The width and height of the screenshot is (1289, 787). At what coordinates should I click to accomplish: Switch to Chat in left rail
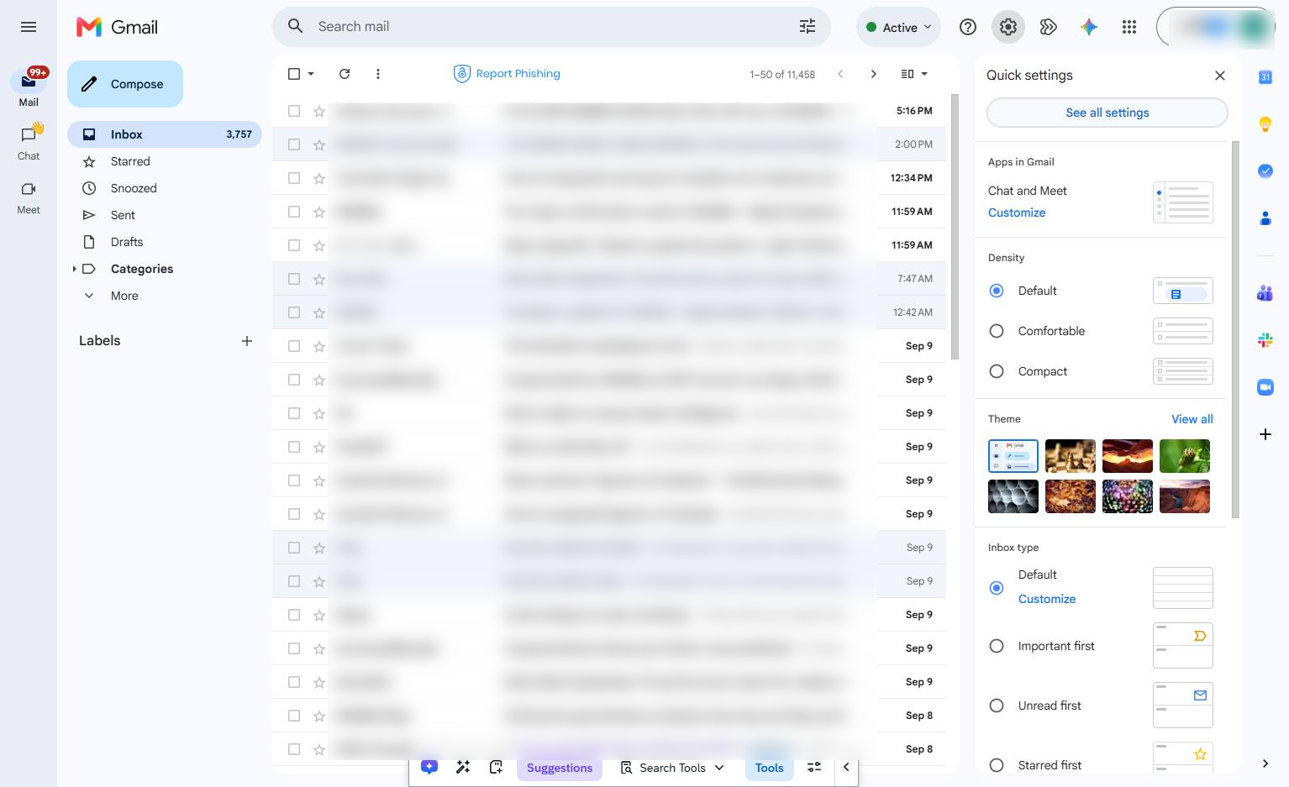pyautogui.click(x=29, y=142)
